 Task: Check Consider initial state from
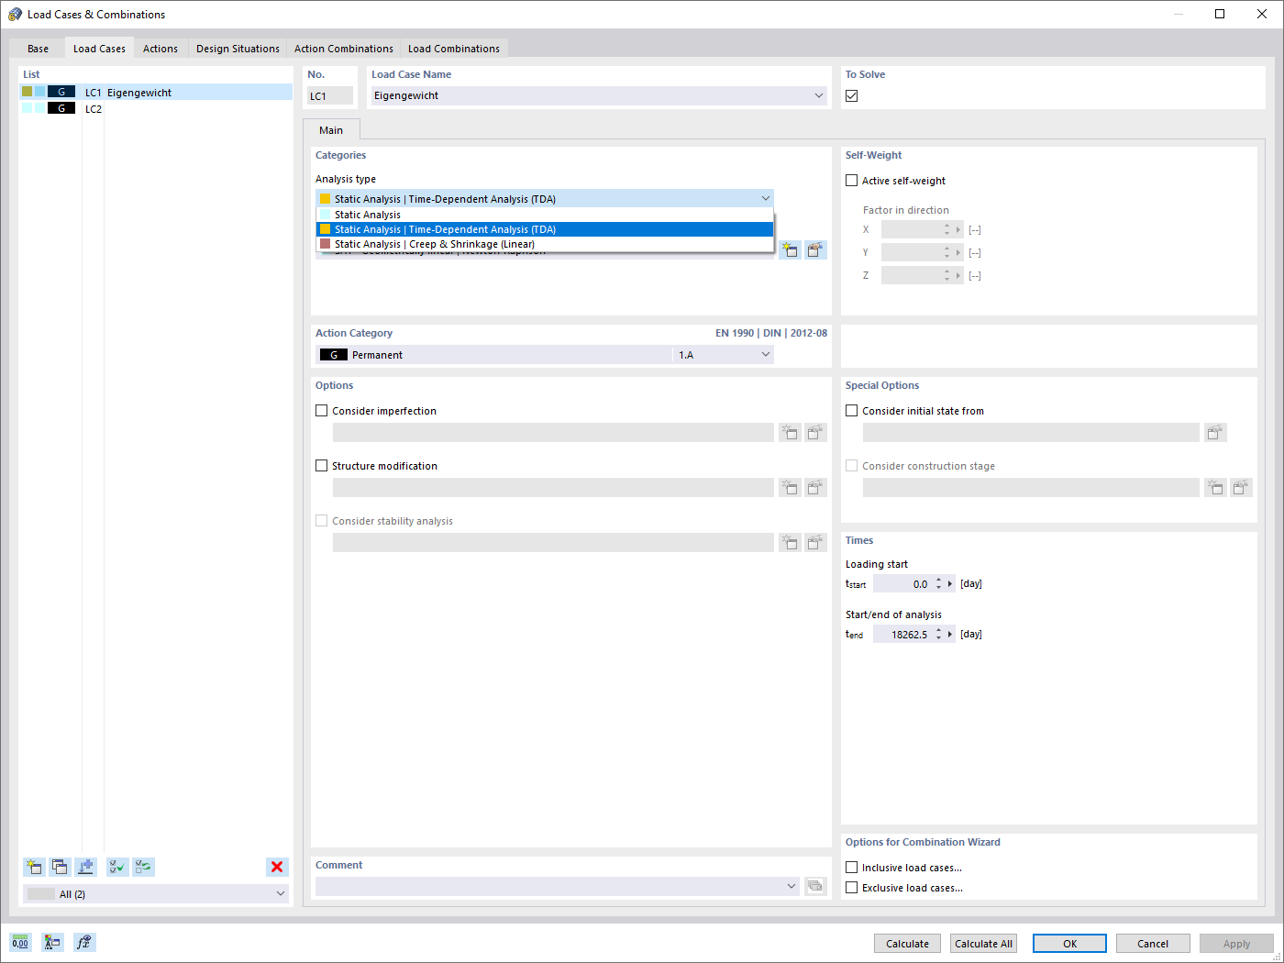click(851, 410)
